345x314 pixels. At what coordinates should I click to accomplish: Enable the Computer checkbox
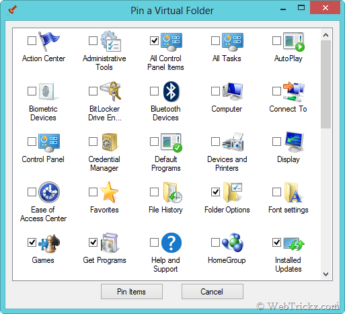point(215,91)
